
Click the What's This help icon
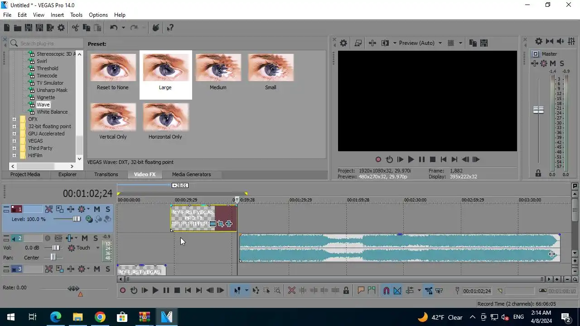(170, 28)
